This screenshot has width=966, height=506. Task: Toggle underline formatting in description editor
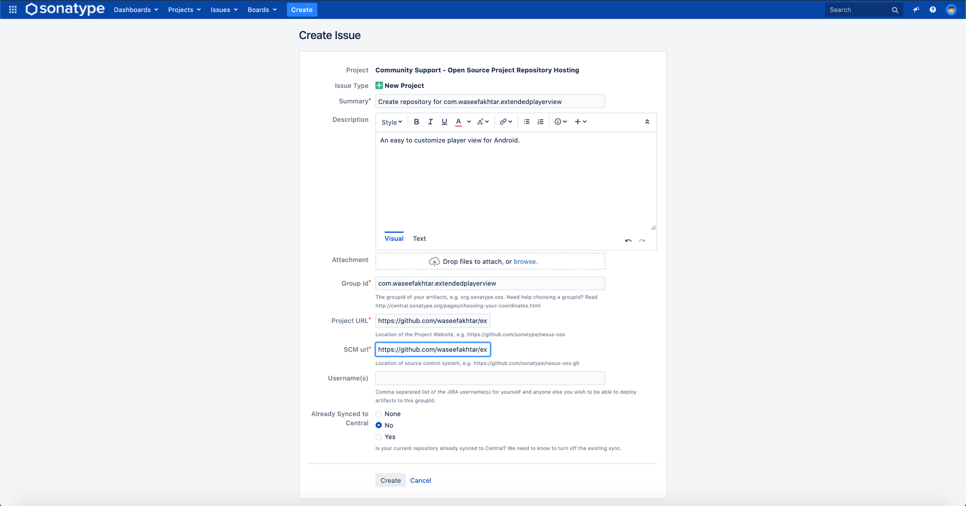(444, 122)
